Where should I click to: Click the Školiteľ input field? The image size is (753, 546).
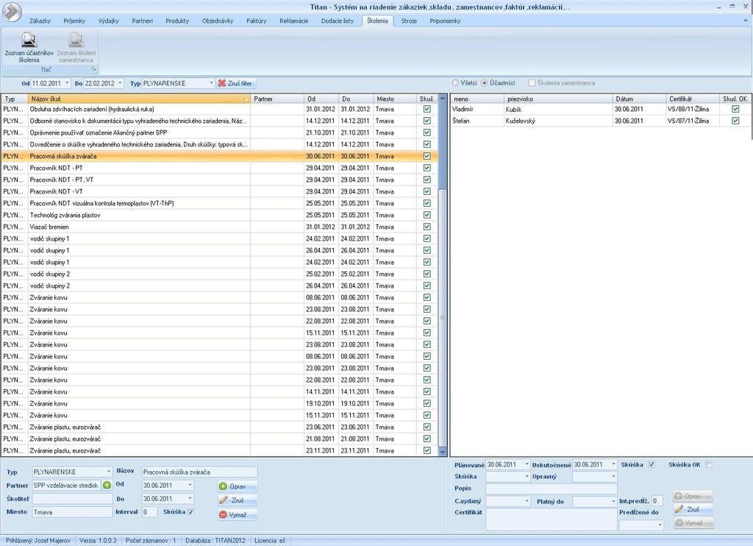point(72,499)
